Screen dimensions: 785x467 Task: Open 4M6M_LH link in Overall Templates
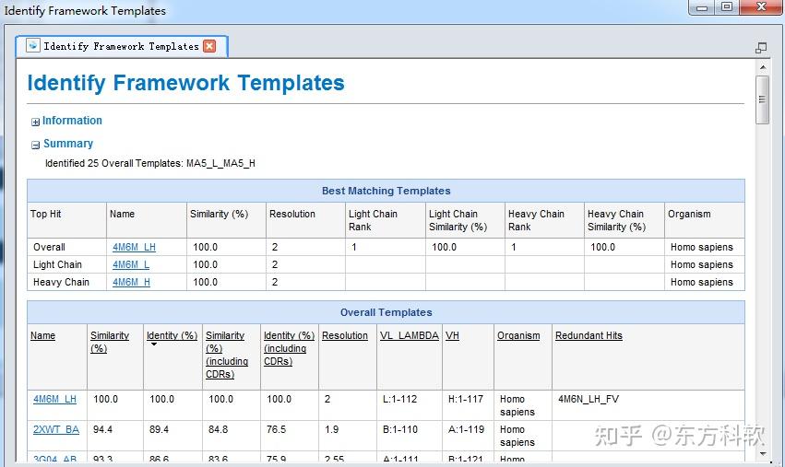click(x=54, y=399)
